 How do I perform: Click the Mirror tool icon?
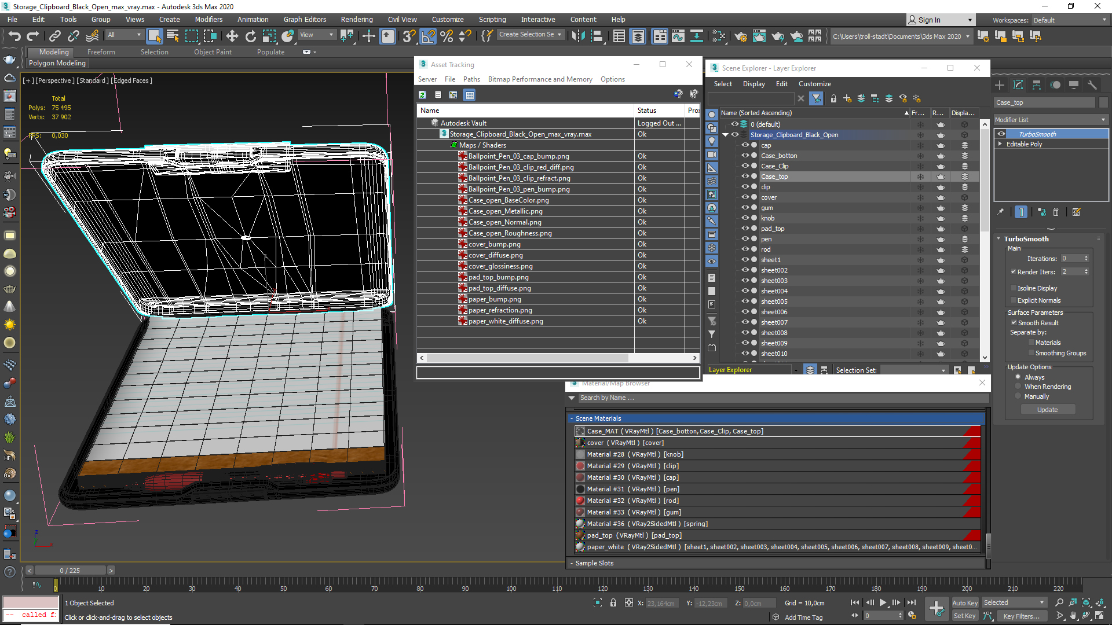[x=578, y=36]
